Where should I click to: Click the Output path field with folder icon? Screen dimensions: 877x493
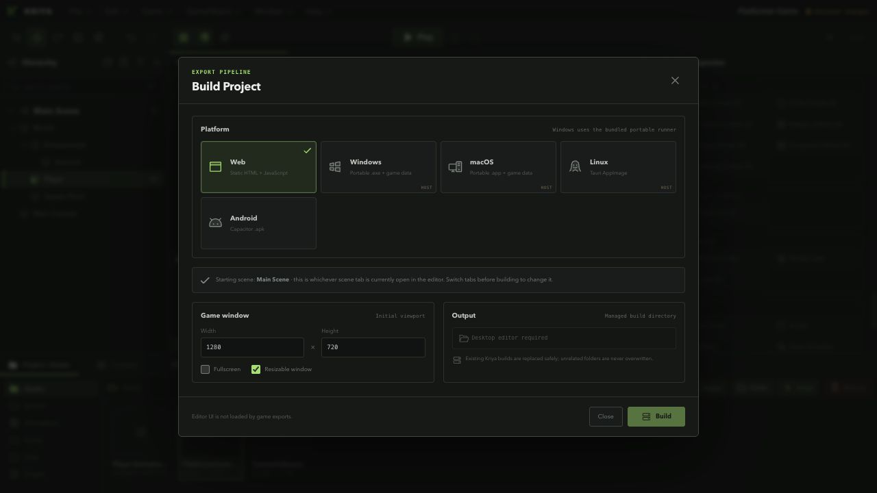564,338
